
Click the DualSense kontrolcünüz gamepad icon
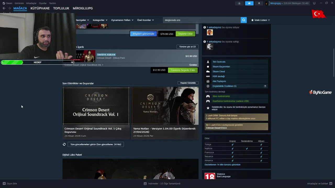208,101
